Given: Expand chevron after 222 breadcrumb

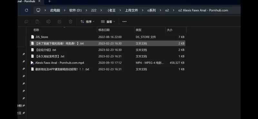Looking at the screenshot, I should (x=101, y=10).
